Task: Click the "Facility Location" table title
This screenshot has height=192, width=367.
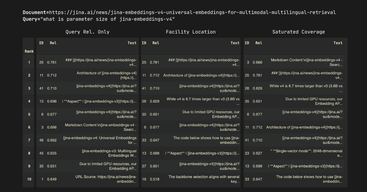Action: 191,32
